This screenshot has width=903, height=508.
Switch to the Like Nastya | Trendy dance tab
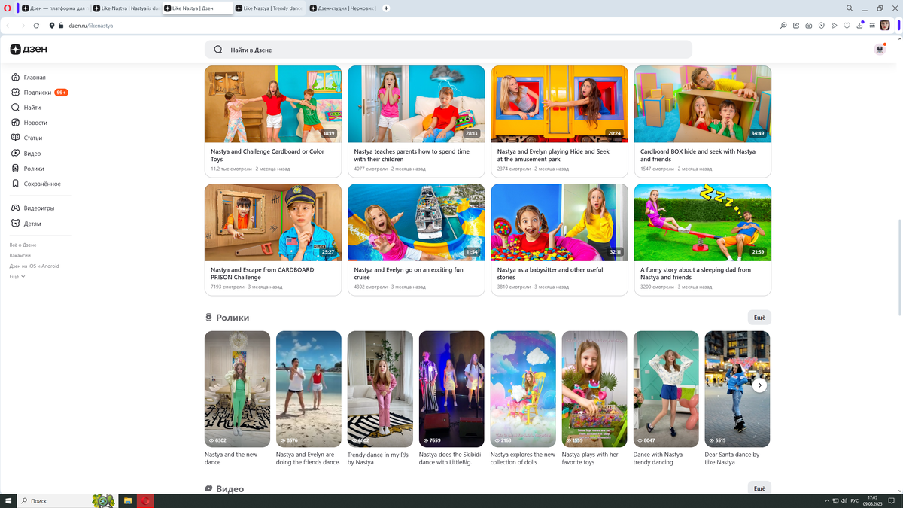(x=269, y=8)
